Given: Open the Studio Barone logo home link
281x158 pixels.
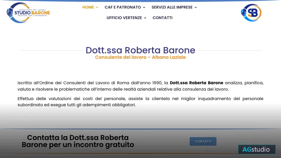Looking at the screenshot, I should [28, 13].
